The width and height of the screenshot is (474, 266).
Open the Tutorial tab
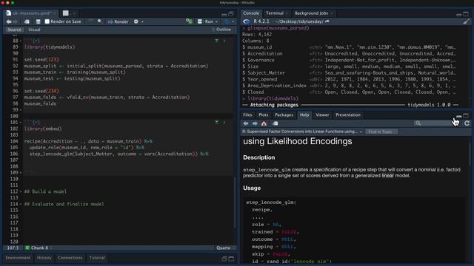click(97, 258)
